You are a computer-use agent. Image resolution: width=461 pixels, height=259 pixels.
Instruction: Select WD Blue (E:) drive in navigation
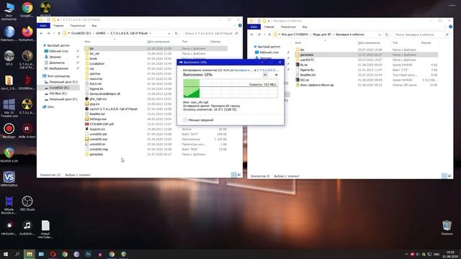pos(58,94)
